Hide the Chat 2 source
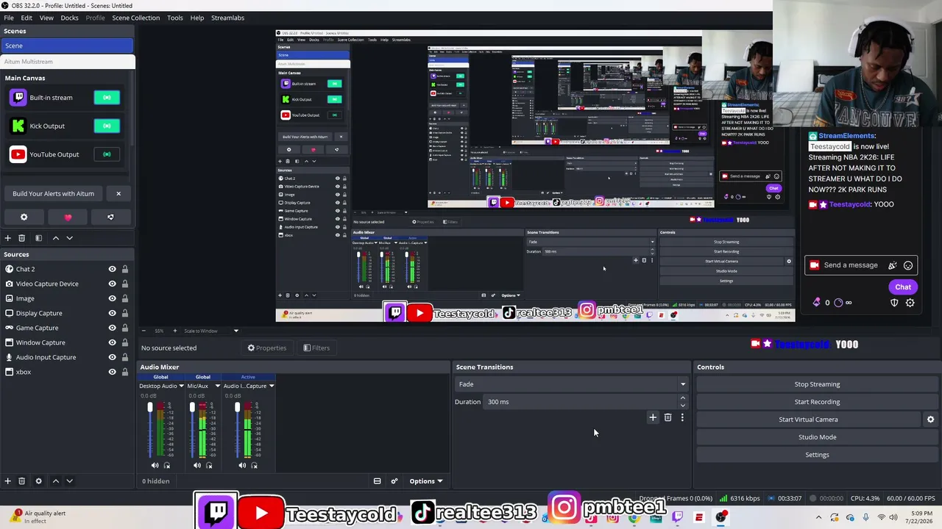This screenshot has width=942, height=529. tap(112, 269)
